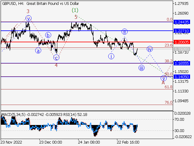Click the 1.26090 price axis value
This screenshot has height=146, width=194.
tap(181, 13)
